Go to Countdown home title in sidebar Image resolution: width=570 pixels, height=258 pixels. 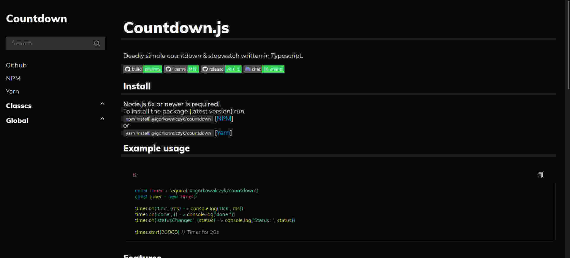[37, 19]
